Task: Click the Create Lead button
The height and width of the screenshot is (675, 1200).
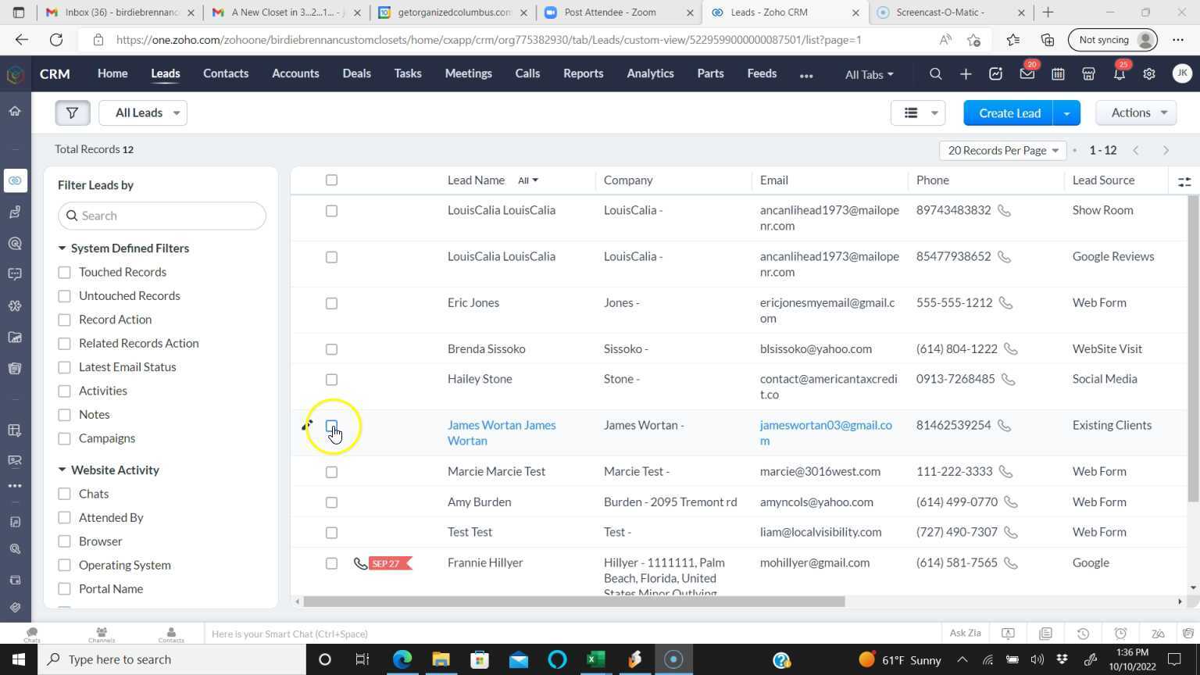Action: click(x=1009, y=112)
